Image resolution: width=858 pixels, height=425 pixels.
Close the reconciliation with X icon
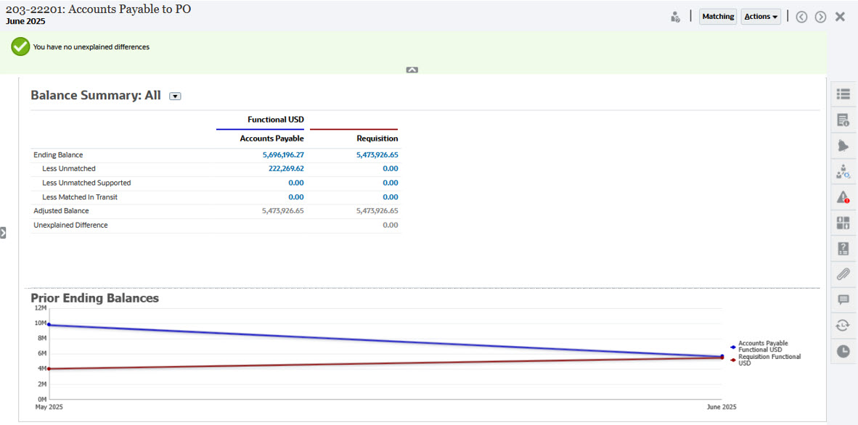840,17
